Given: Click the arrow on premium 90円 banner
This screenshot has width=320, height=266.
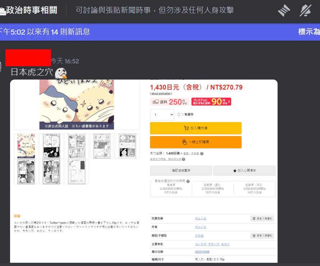Looking at the screenshot, I should tap(229, 102).
